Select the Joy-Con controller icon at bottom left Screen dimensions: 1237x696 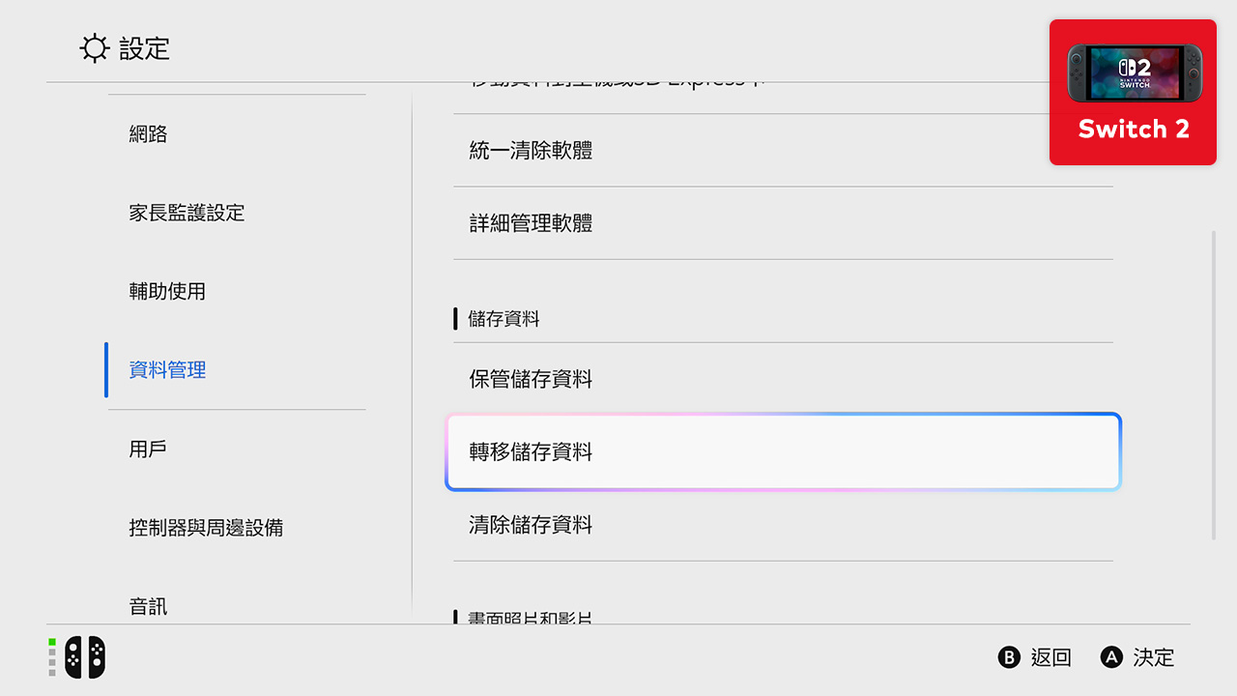click(84, 657)
